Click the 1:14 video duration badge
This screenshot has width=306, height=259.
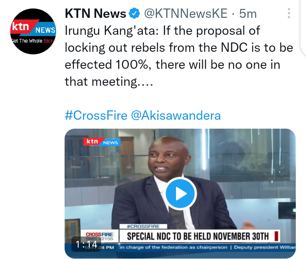[86, 244]
